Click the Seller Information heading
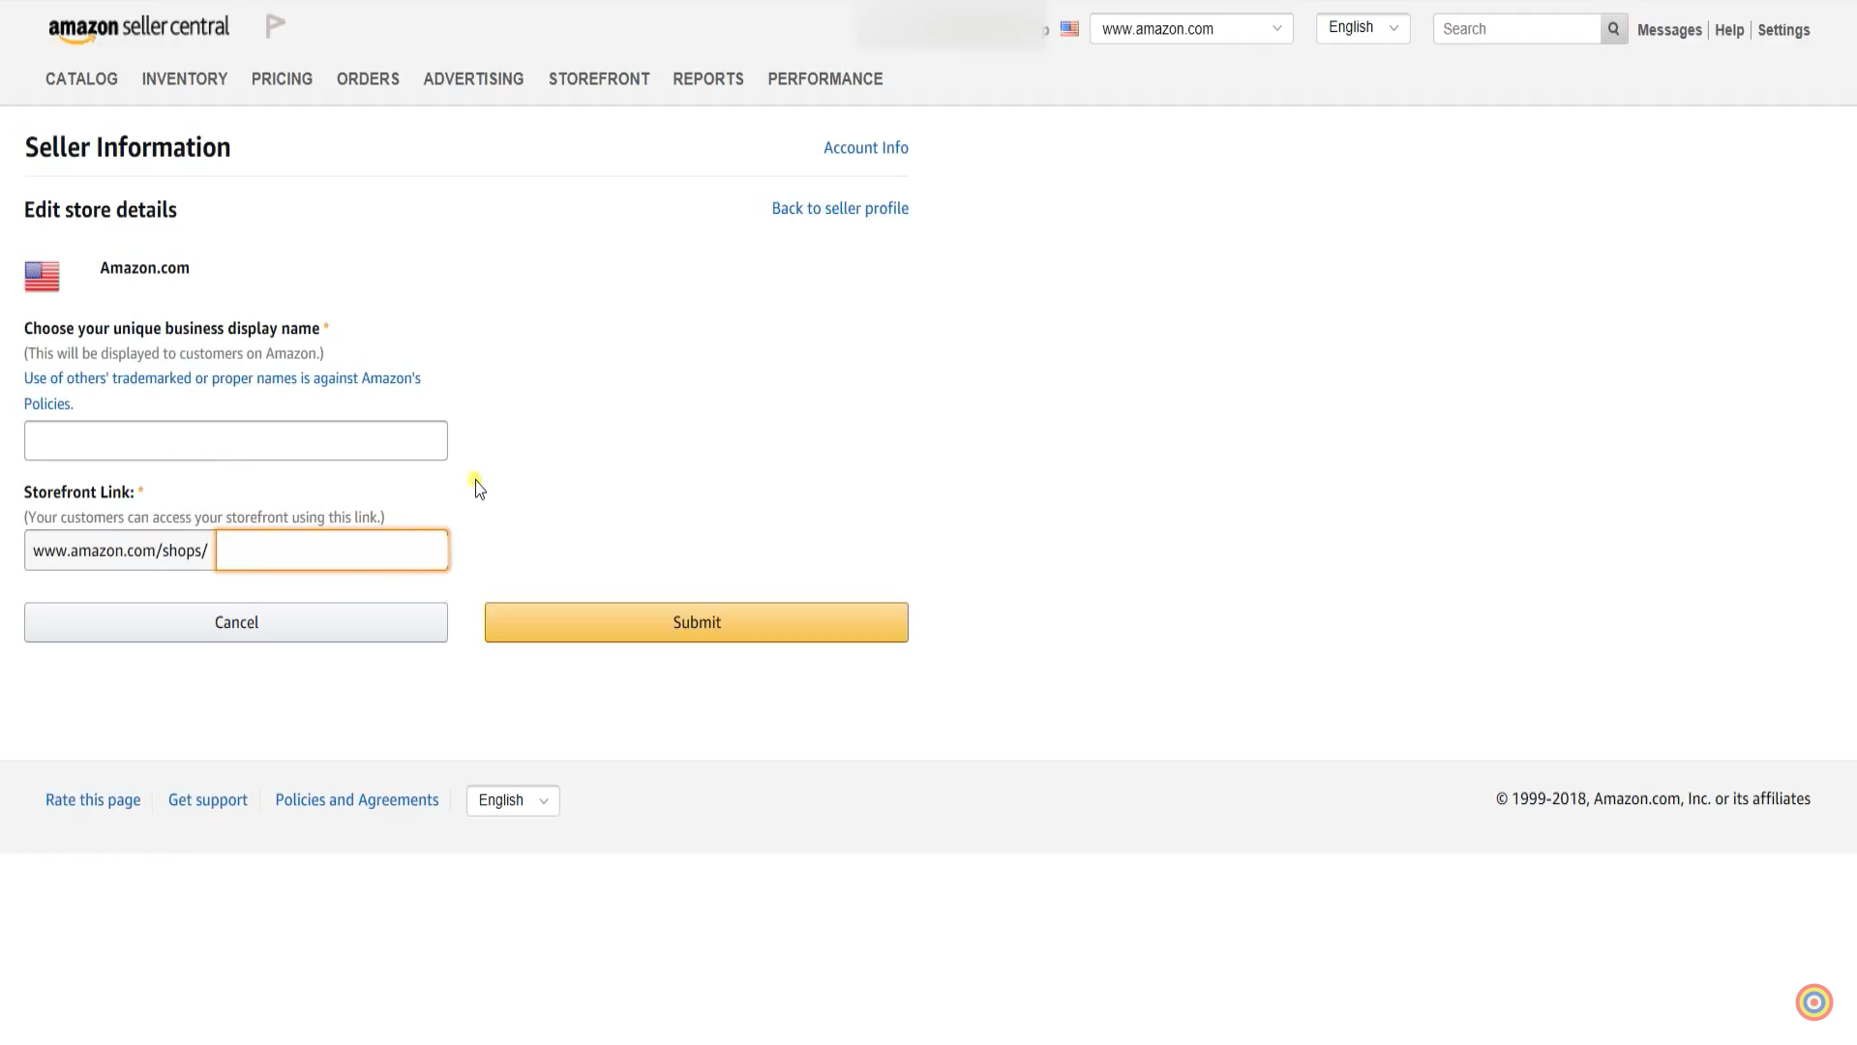This screenshot has height=1045, width=1857. click(x=128, y=147)
